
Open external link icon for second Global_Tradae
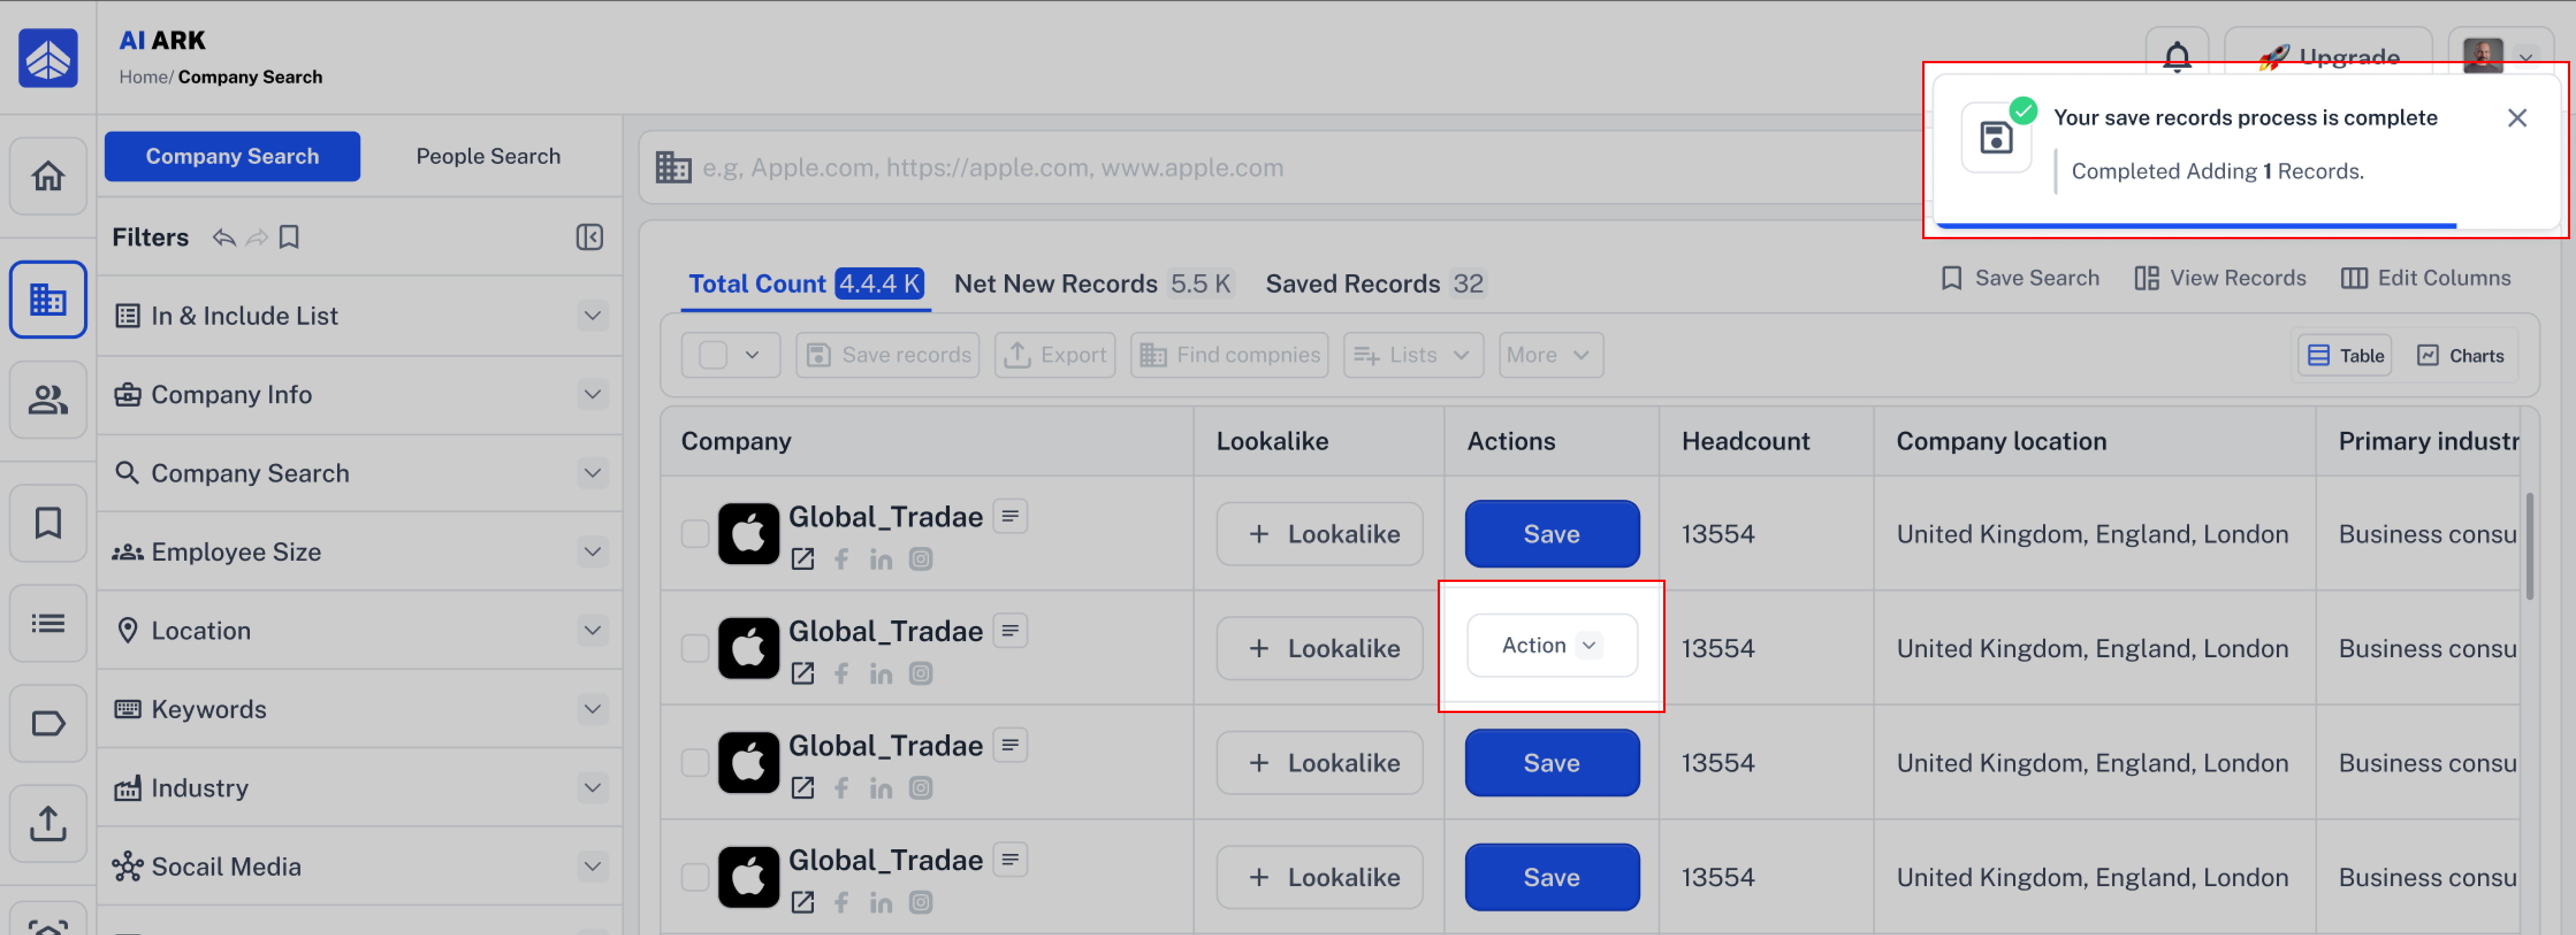[802, 675]
